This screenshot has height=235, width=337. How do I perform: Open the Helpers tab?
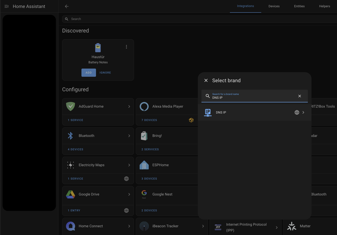324,6
